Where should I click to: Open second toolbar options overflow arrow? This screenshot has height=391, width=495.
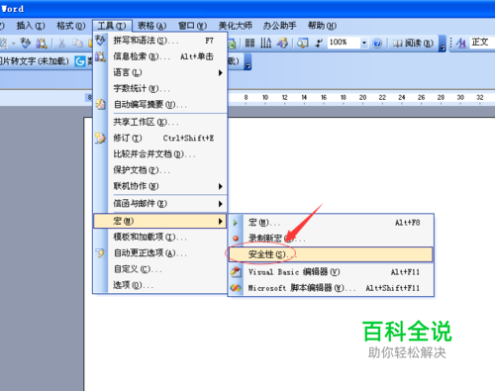click(x=247, y=62)
